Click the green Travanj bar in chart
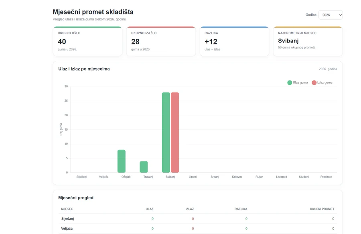Viewport: 361px width, 234px height. click(x=144, y=167)
